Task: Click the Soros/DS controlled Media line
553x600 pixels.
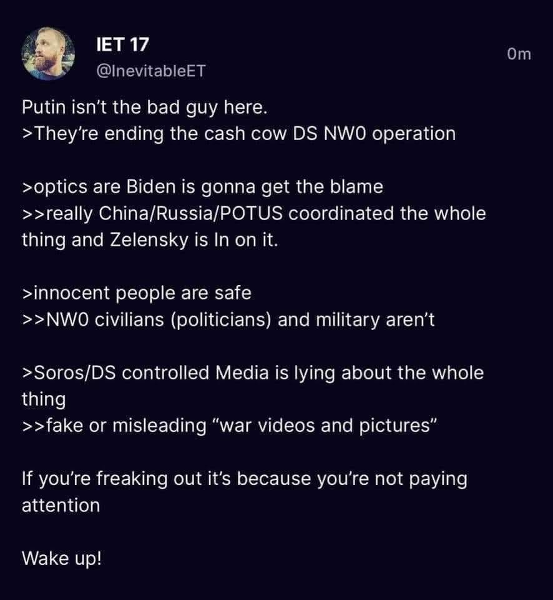Action: pos(253,372)
